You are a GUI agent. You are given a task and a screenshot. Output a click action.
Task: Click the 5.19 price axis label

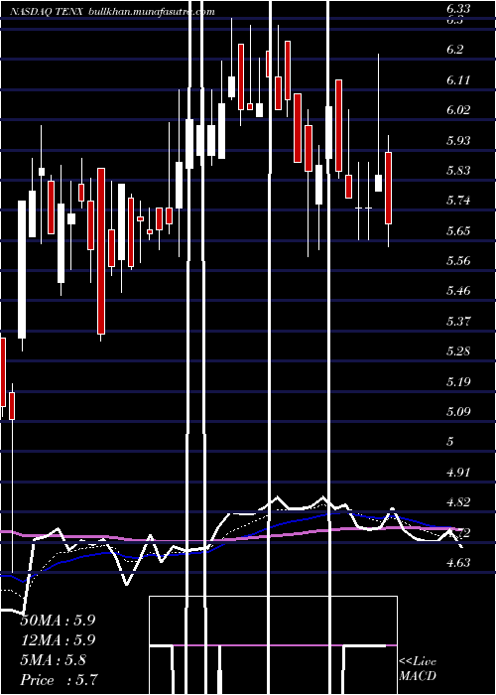coord(458,381)
